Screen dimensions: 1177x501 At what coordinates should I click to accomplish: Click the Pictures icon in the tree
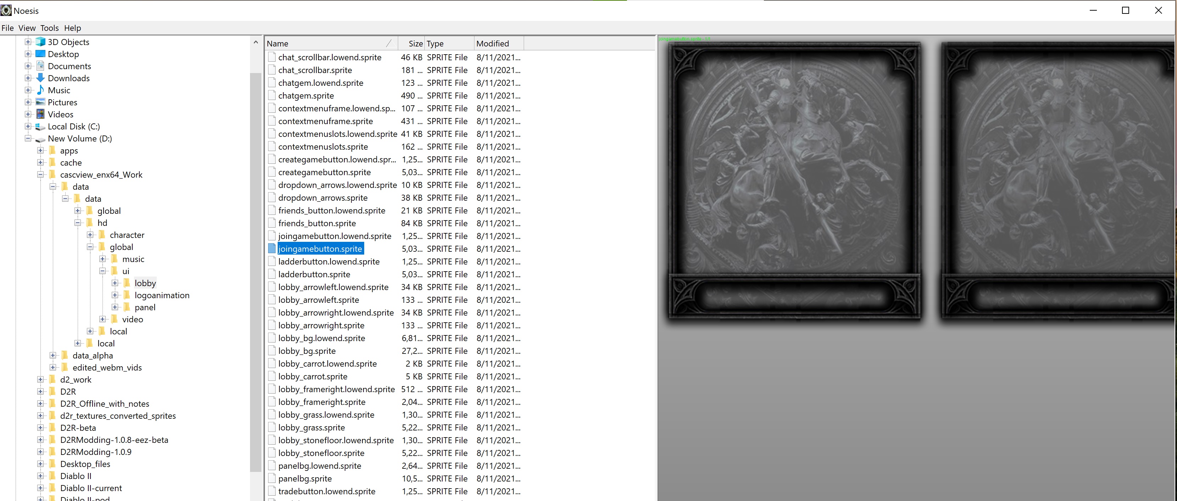tap(40, 102)
